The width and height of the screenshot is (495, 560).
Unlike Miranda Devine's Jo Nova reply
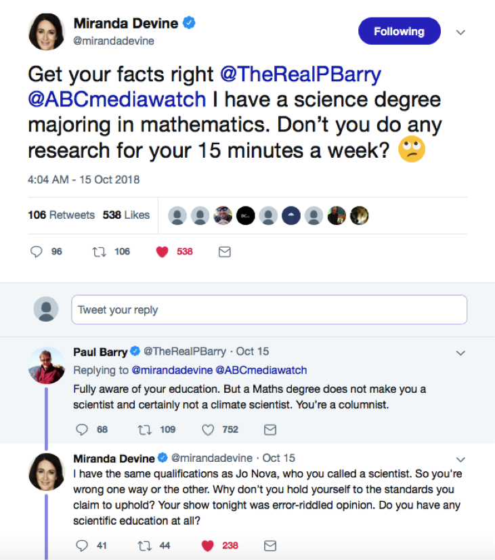point(209,545)
